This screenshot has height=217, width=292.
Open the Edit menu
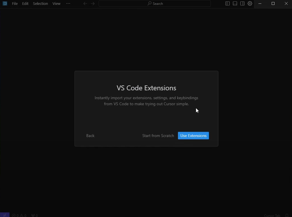(25, 3)
